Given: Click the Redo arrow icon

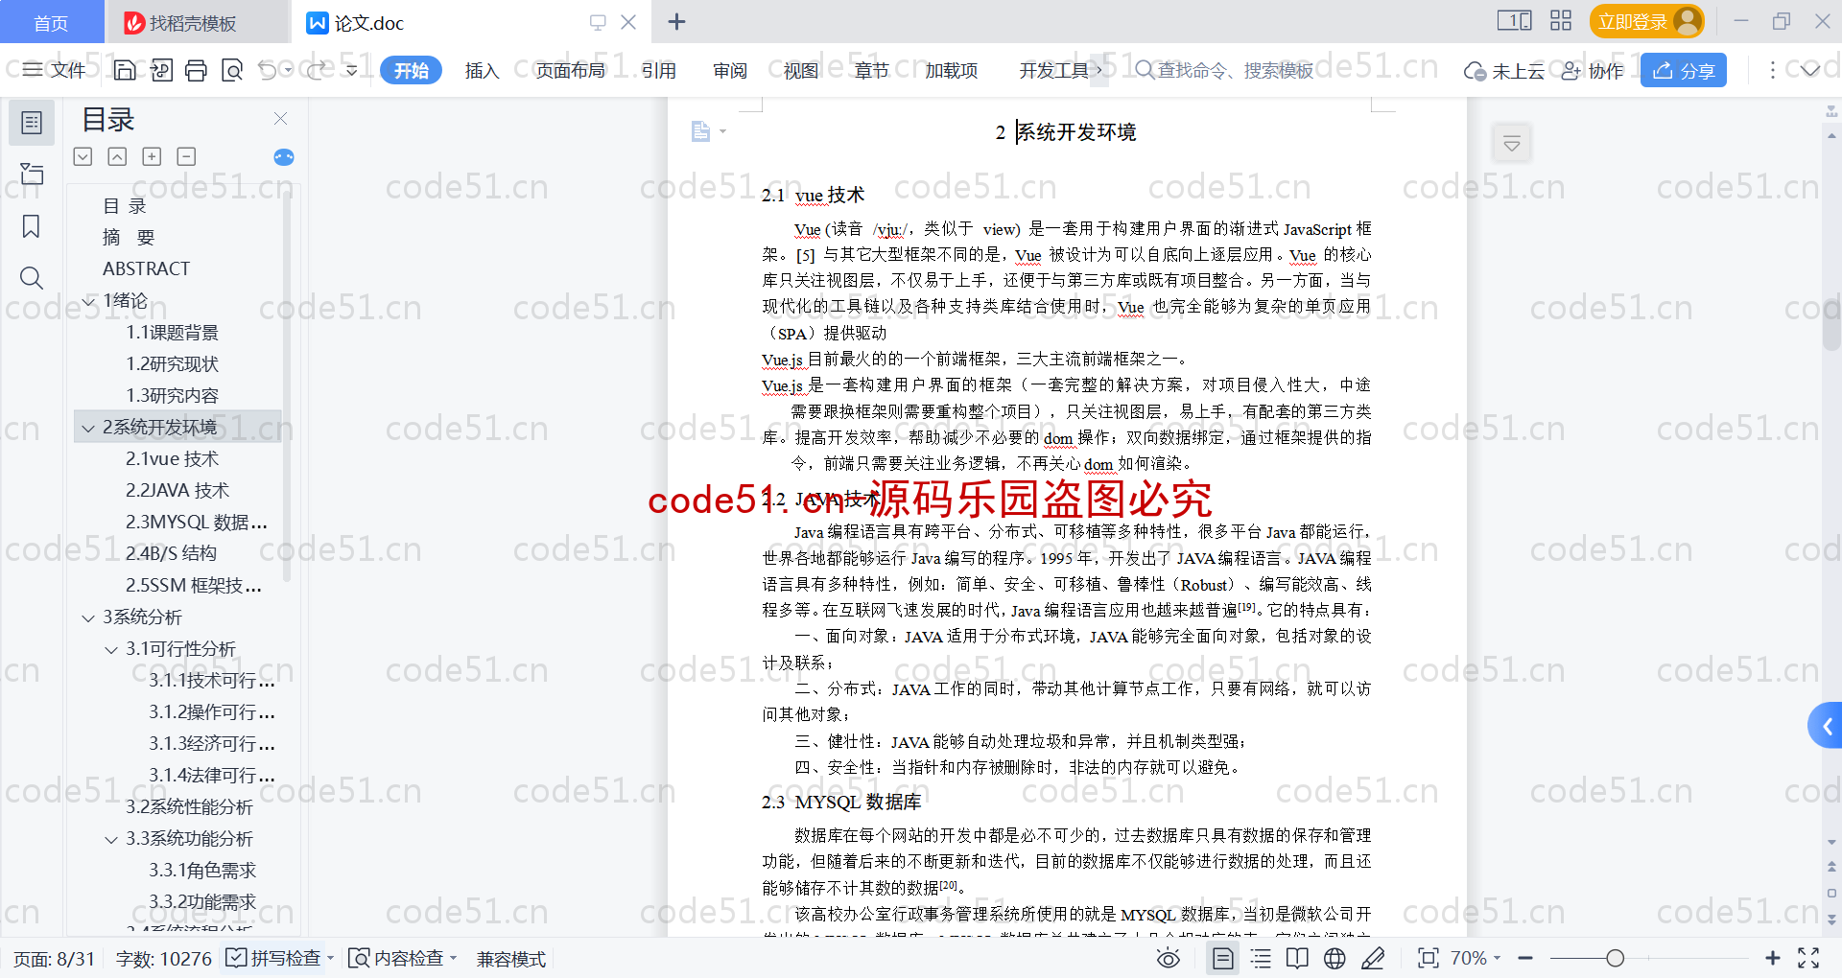Looking at the screenshot, I should [x=316, y=70].
